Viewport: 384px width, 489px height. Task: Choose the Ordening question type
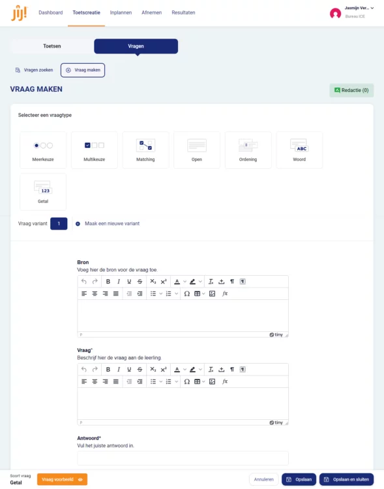[x=248, y=150]
